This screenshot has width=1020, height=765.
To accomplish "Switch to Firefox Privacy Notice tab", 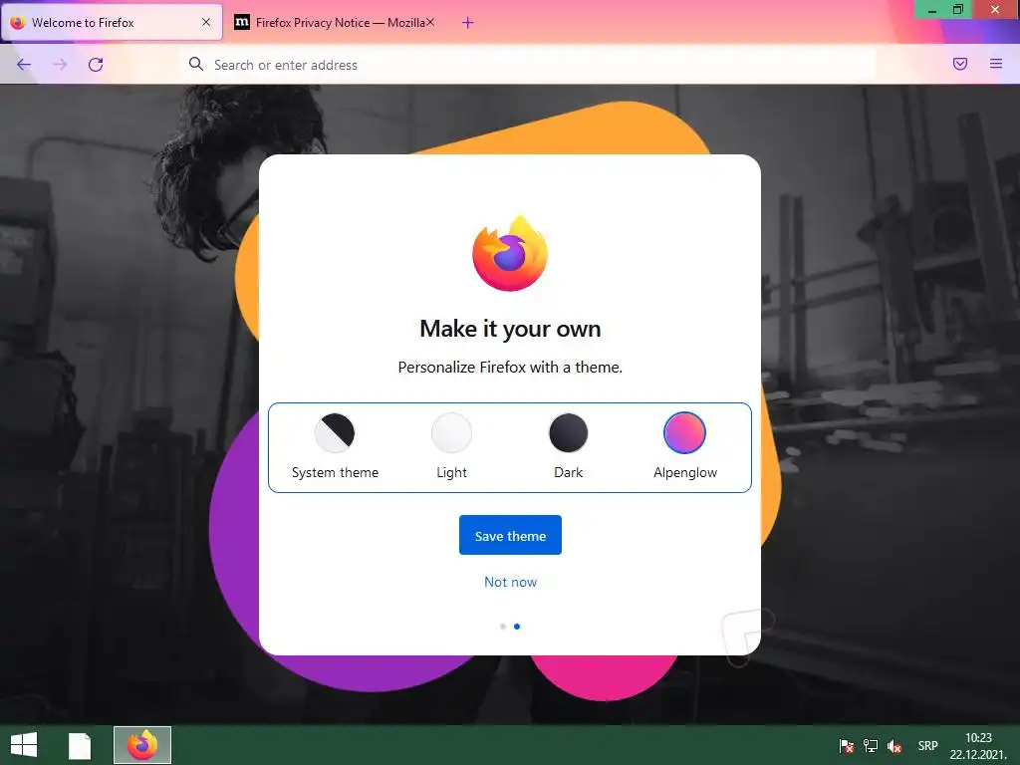I will [336, 22].
